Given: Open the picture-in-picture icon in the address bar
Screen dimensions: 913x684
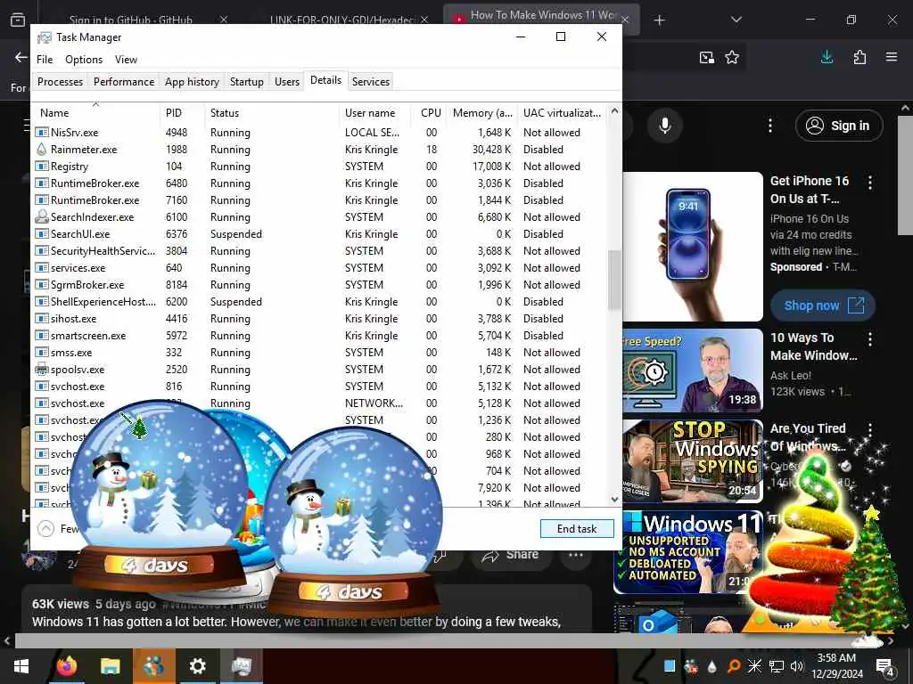Looking at the screenshot, I should pos(707,57).
